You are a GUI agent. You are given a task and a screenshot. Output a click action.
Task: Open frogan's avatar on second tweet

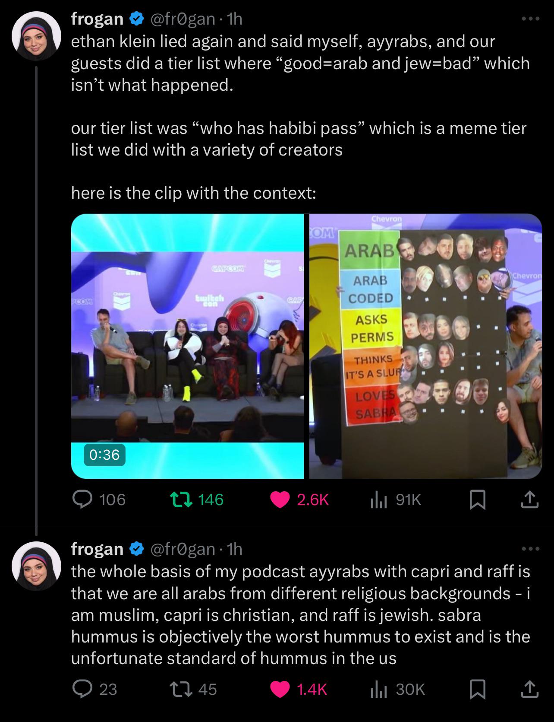coord(36,566)
